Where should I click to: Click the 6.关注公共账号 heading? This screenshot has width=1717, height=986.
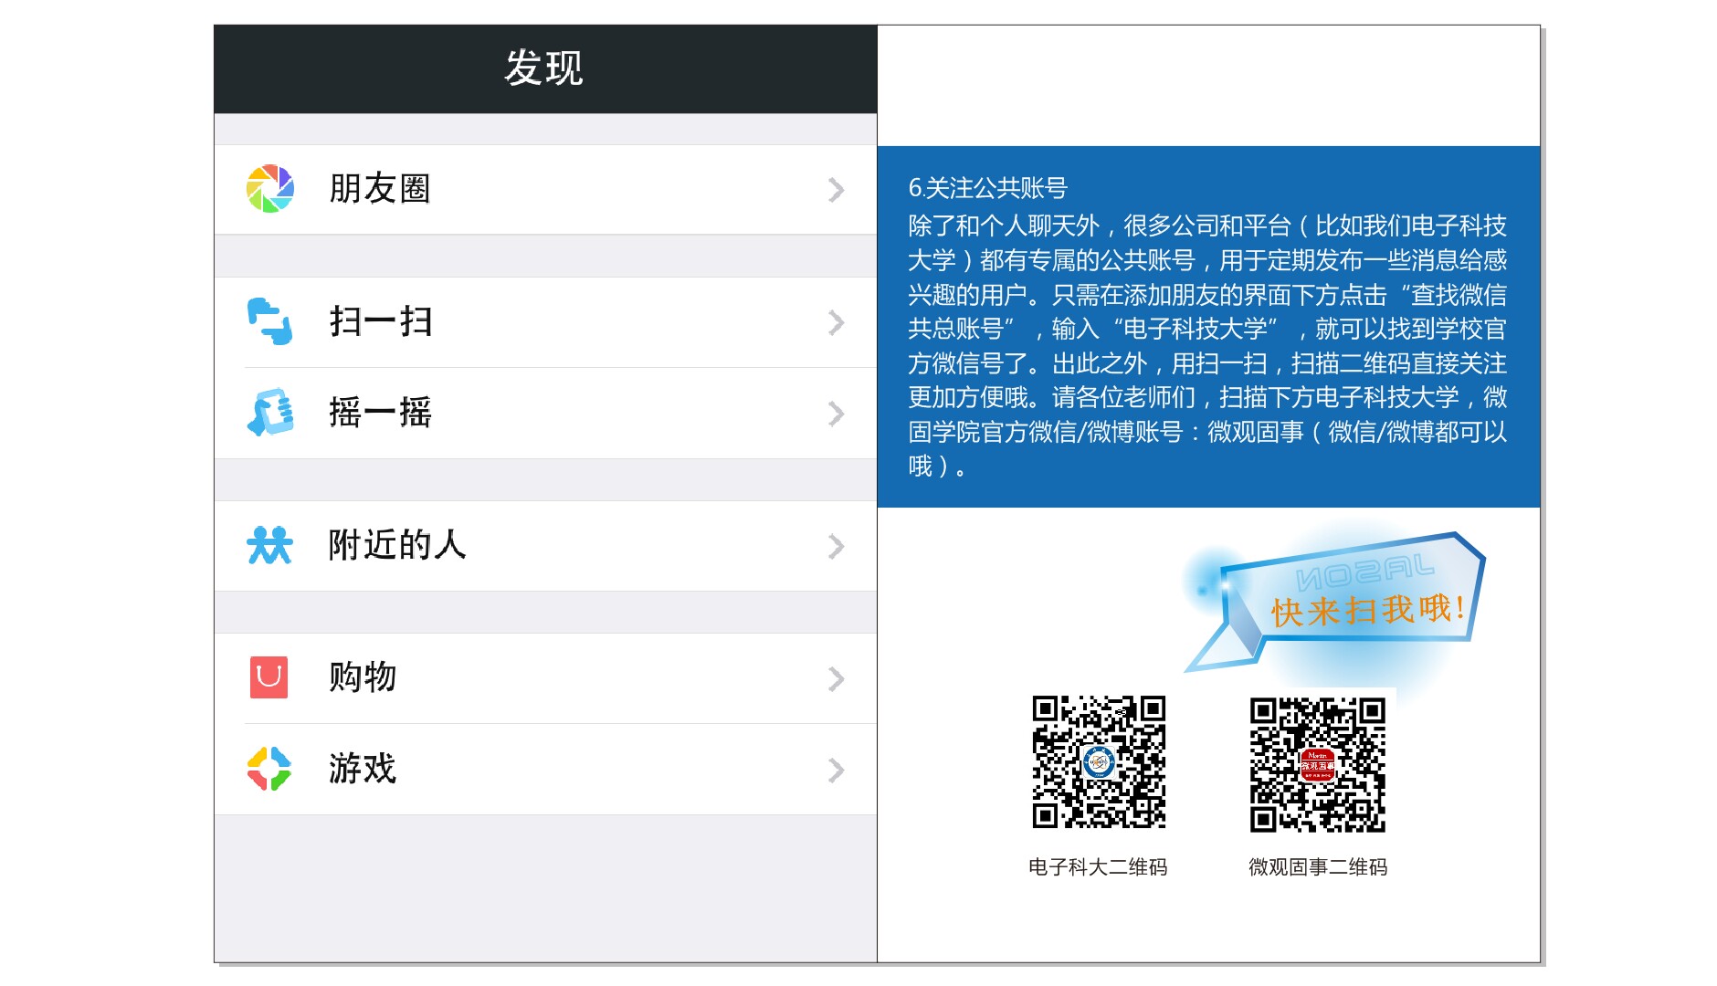tap(987, 188)
